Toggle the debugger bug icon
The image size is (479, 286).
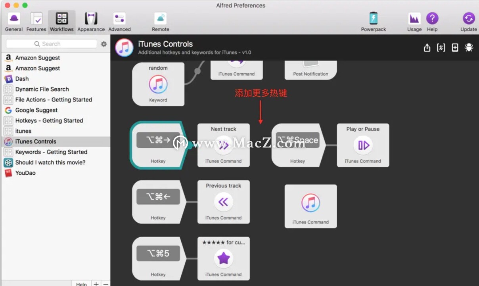tap(469, 48)
